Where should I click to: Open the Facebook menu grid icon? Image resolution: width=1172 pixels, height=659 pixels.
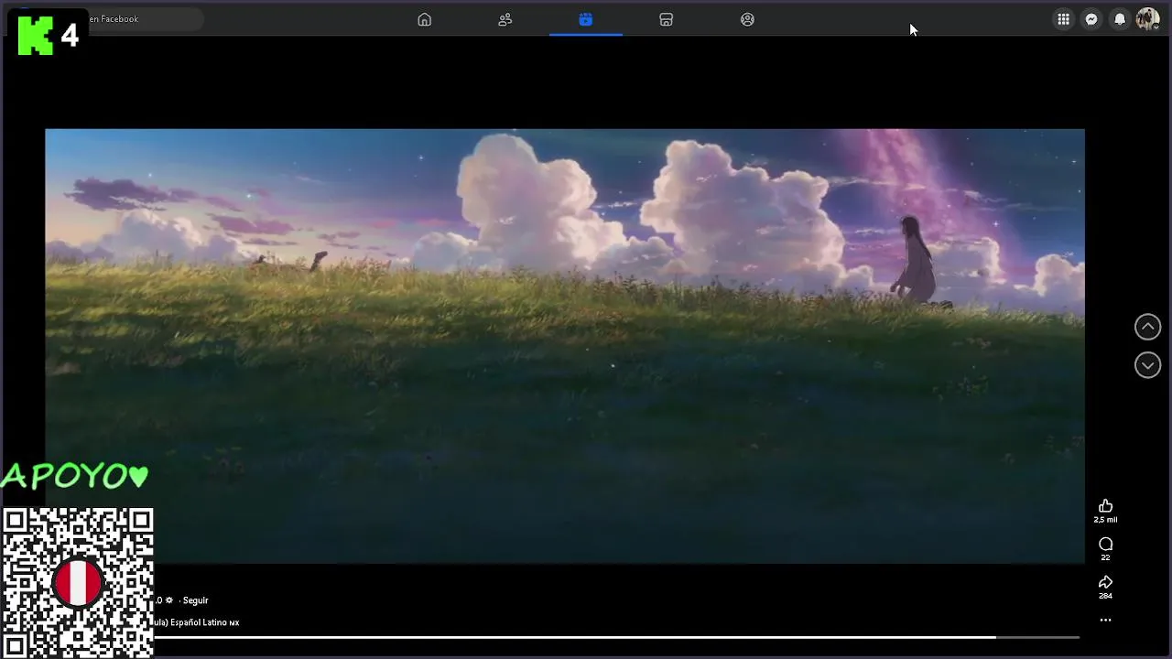coord(1063,19)
